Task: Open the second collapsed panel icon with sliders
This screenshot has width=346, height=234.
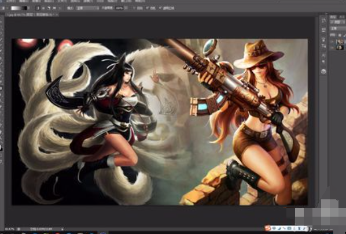Action: pos(323,30)
